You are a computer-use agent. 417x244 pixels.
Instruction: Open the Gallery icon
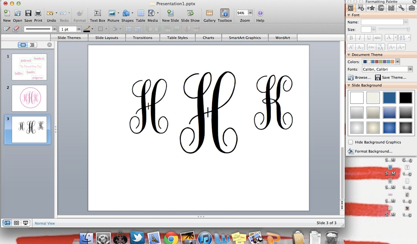(x=209, y=14)
